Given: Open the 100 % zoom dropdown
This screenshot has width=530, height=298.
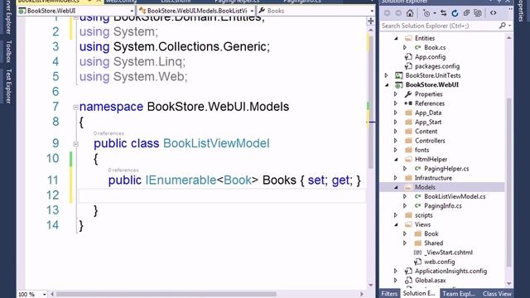Looking at the screenshot, I should pyautogui.click(x=44, y=295).
